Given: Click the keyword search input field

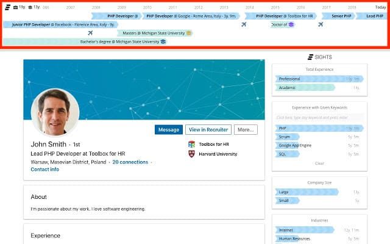Looking at the screenshot, I should point(319,118).
